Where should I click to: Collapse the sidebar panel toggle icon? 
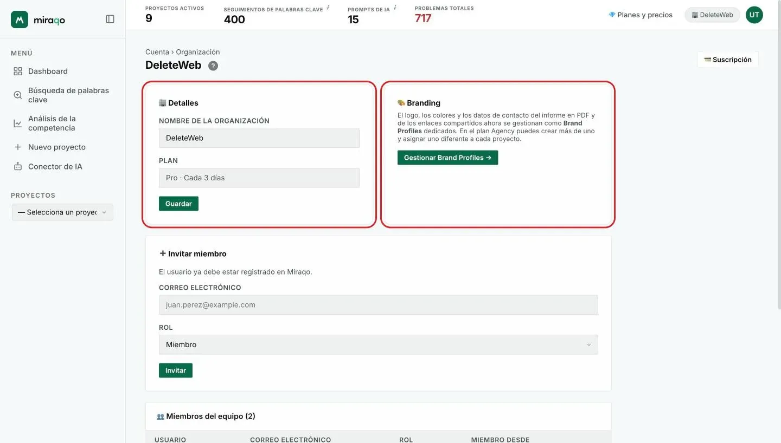tap(110, 19)
